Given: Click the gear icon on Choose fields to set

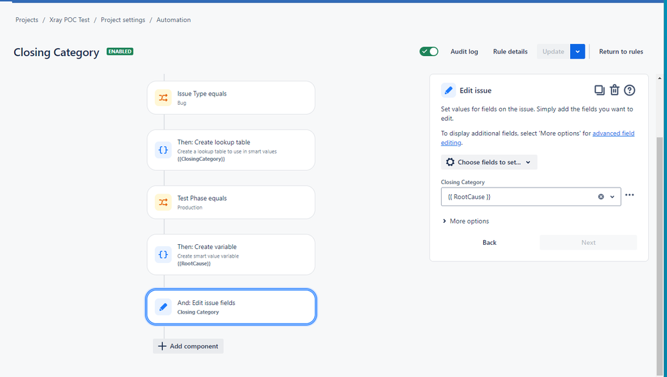Looking at the screenshot, I should (x=450, y=162).
